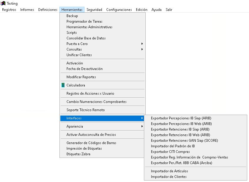249x182 pixels.
Task: Choose Etiquetas Zebra option
Action: (x=78, y=154)
